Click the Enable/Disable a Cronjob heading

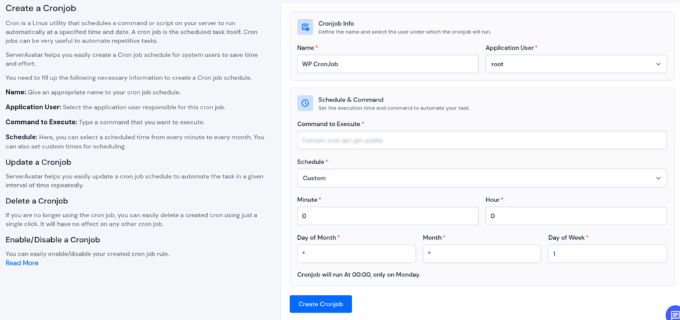pos(52,239)
